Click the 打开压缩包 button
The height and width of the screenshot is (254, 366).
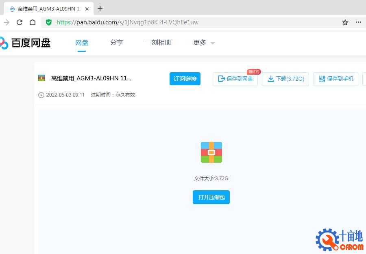tap(211, 197)
